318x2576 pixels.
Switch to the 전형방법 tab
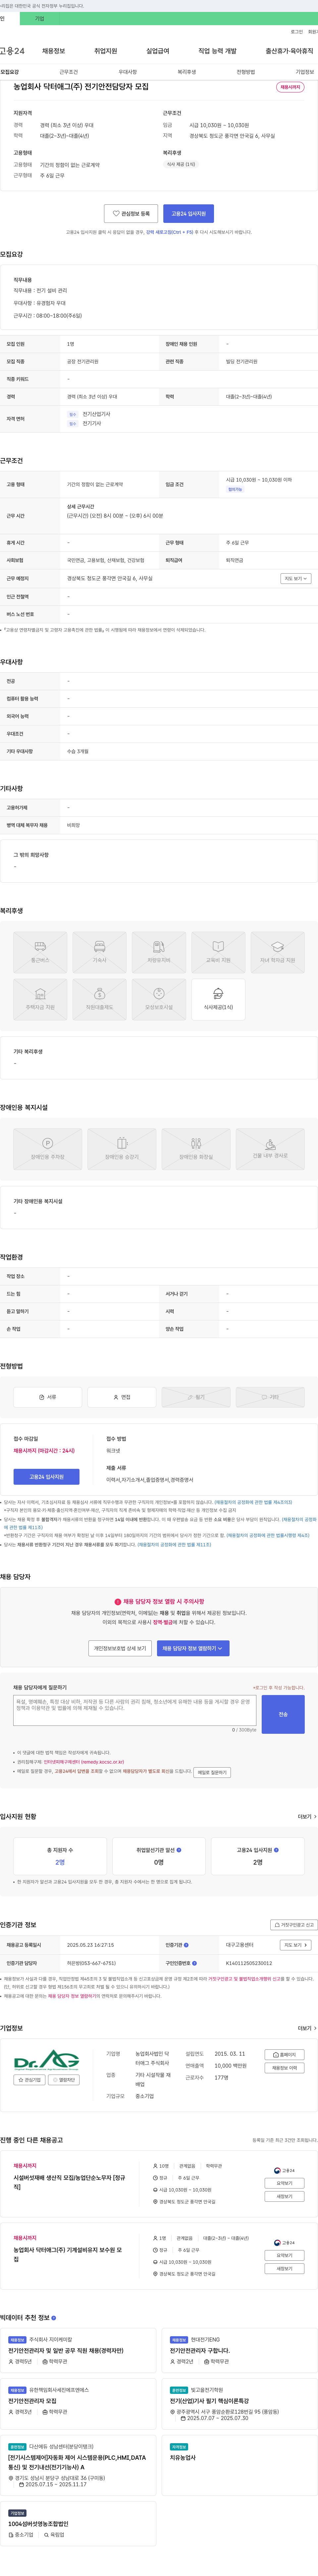tap(246, 72)
